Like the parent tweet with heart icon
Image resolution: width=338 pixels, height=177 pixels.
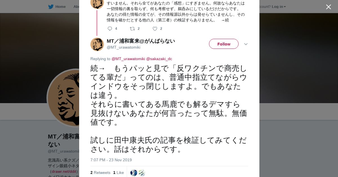[x=155, y=29]
